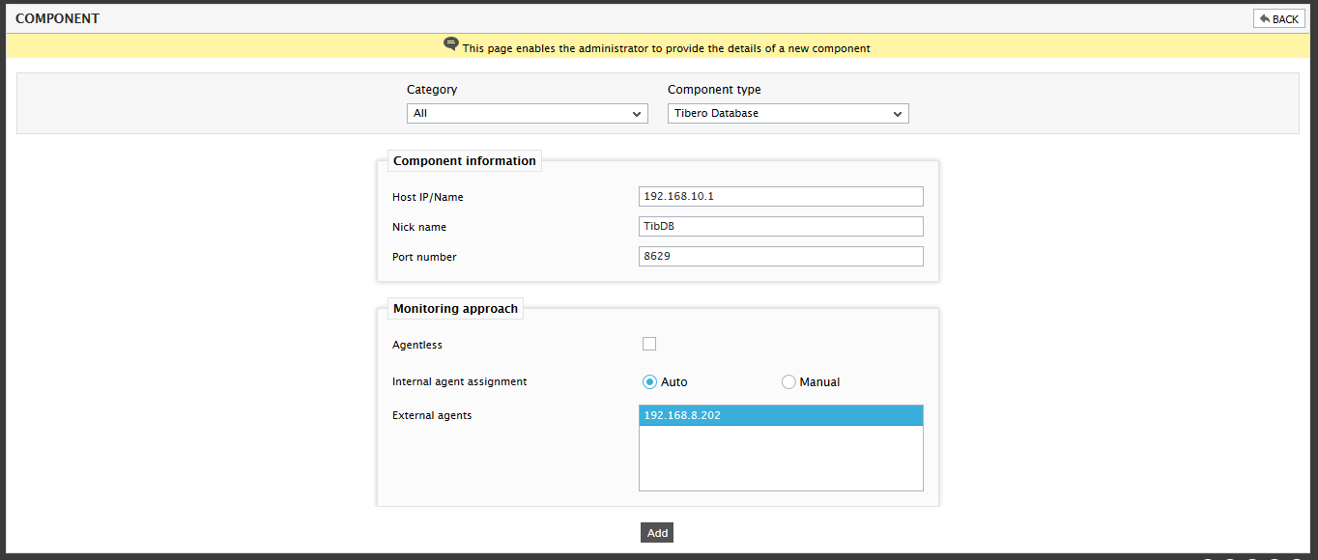Click the COMPONENT page title
This screenshot has height=560, width=1318.
click(x=57, y=18)
